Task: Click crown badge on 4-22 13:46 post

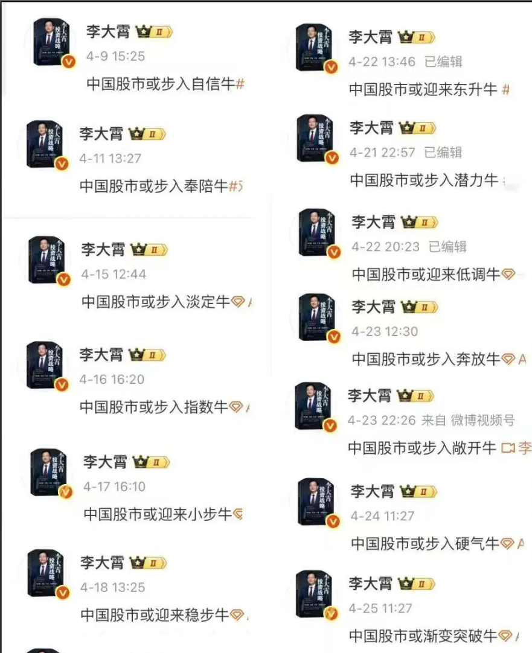Action: tap(417, 37)
